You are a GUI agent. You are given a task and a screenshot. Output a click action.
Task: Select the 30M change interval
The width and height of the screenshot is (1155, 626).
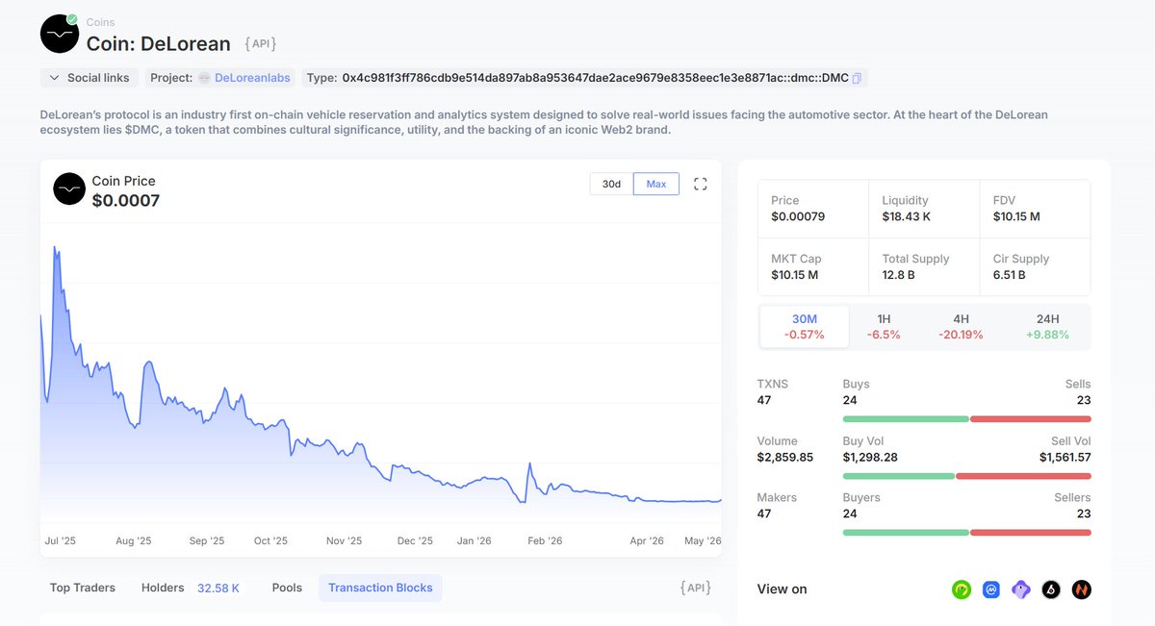[x=805, y=327]
